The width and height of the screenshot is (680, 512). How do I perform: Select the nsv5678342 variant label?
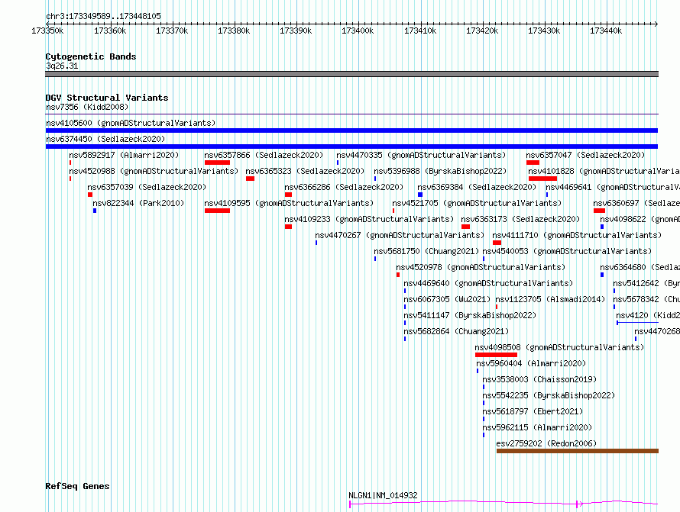(x=646, y=299)
